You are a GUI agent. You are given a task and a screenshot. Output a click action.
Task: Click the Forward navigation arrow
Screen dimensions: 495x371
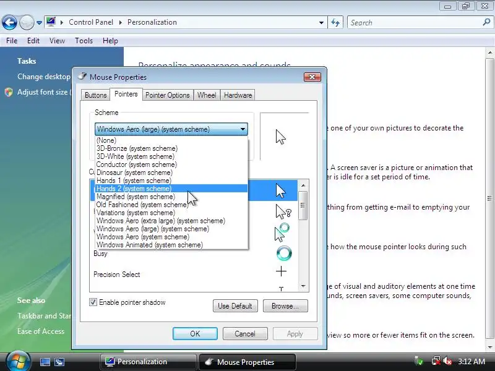[x=27, y=23]
